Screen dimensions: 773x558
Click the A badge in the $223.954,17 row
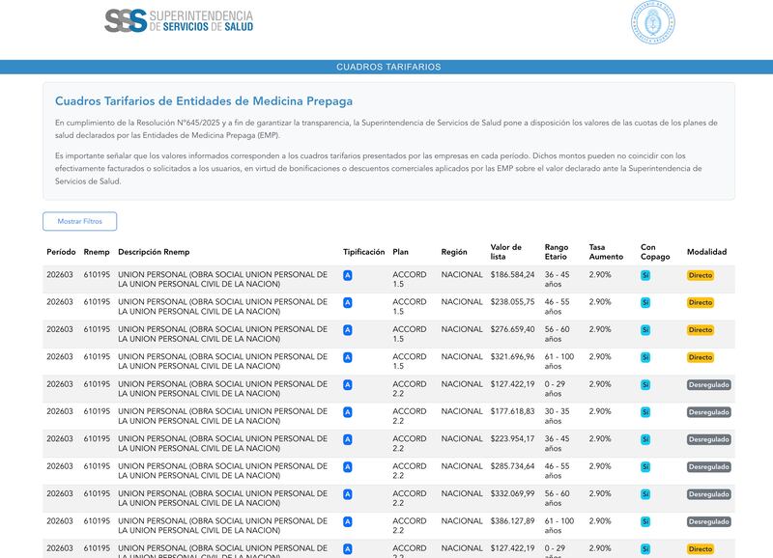348,440
